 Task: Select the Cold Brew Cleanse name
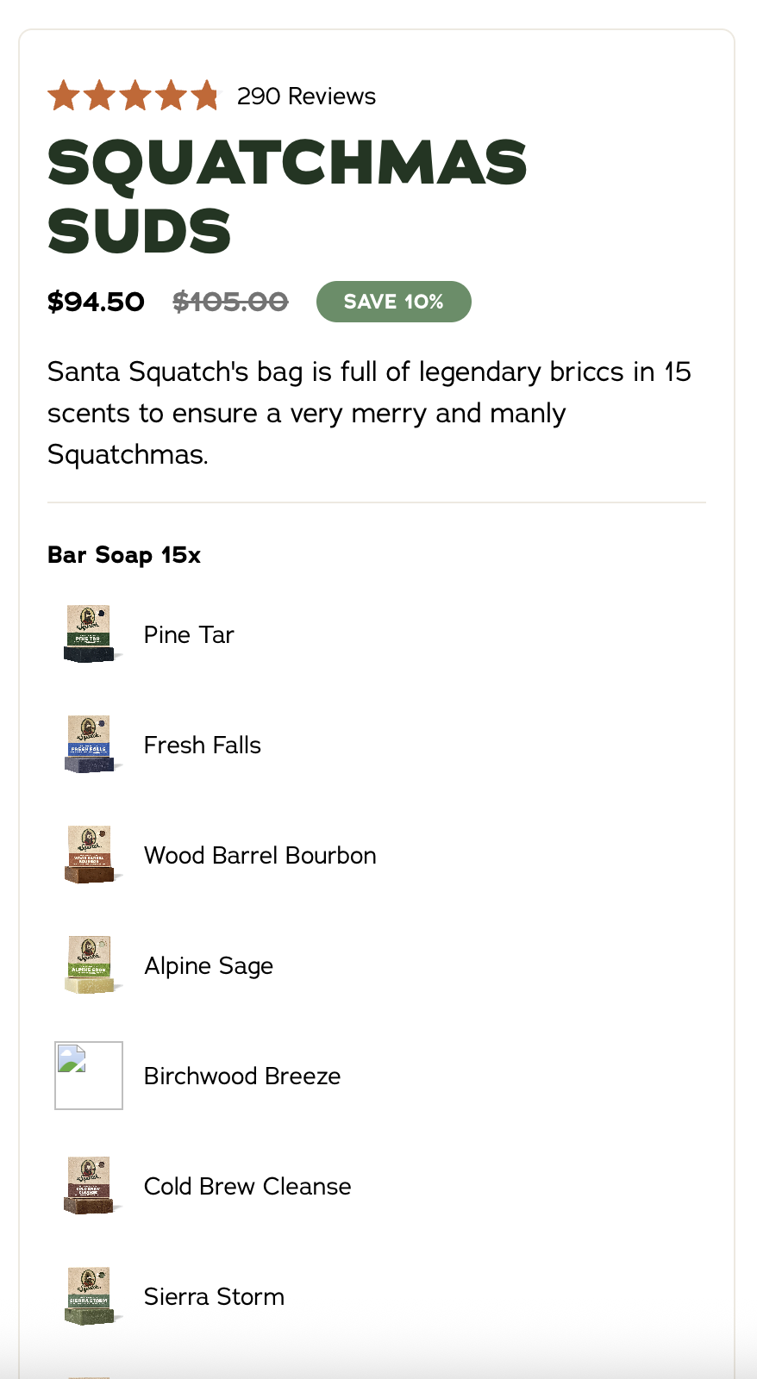pos(247,1186)
